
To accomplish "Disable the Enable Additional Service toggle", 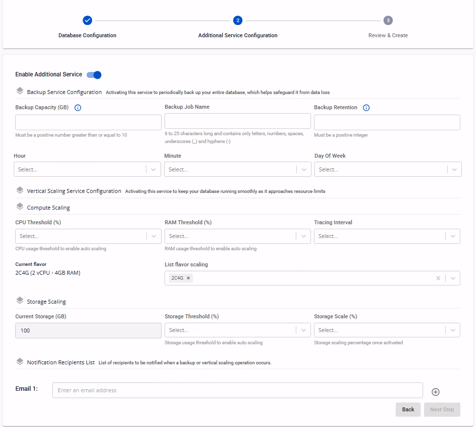I will 94,75.
